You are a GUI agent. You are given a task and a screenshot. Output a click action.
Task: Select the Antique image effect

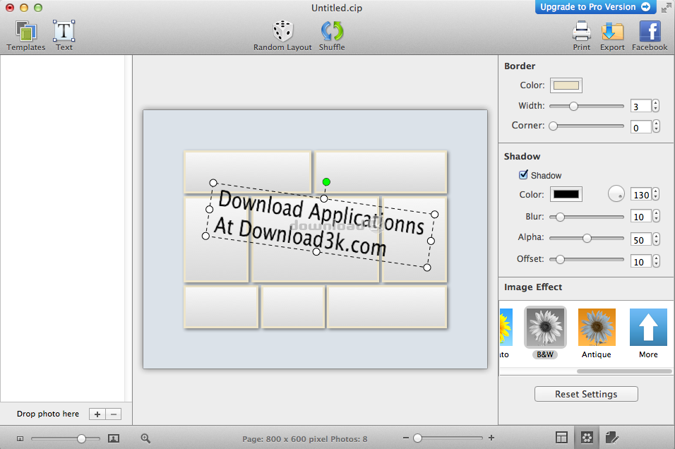[x=597, y=333]
